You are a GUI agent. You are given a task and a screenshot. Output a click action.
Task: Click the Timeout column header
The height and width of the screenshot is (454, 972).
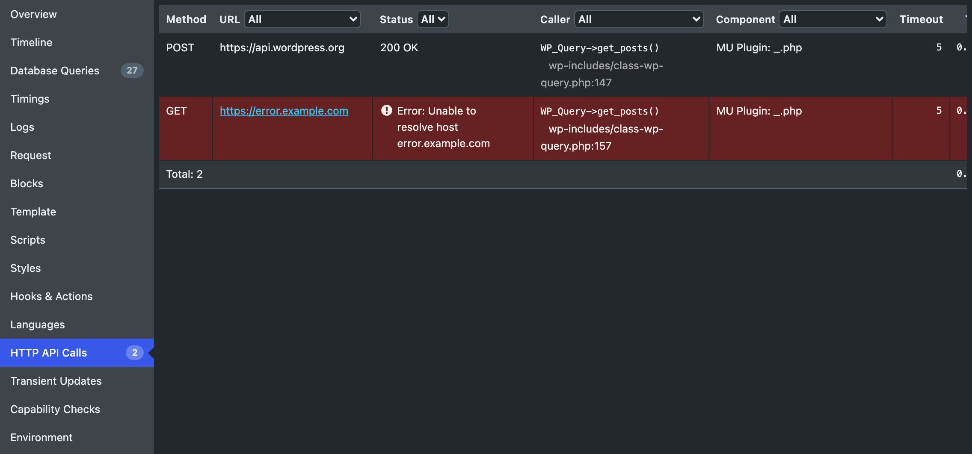coord(921,19)
